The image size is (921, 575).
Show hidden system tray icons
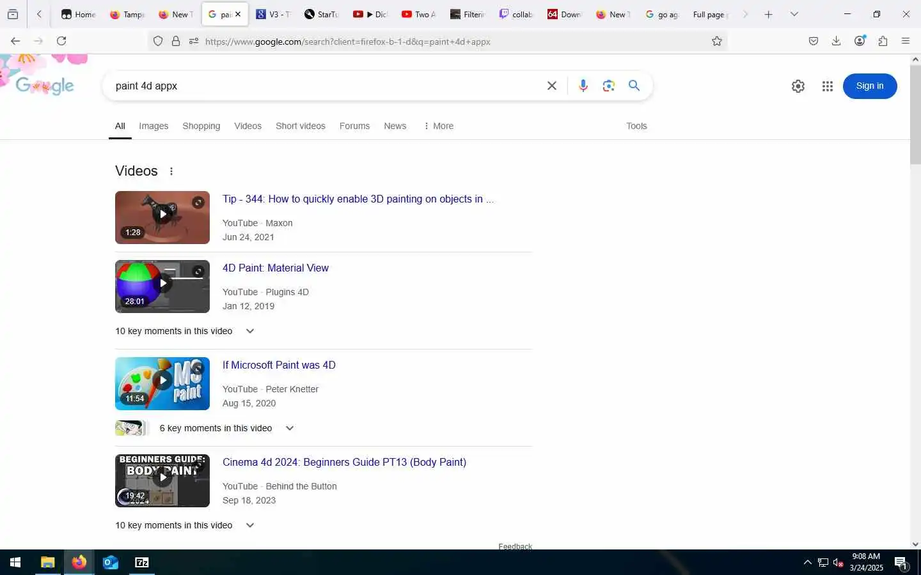[x=807, y=562]
